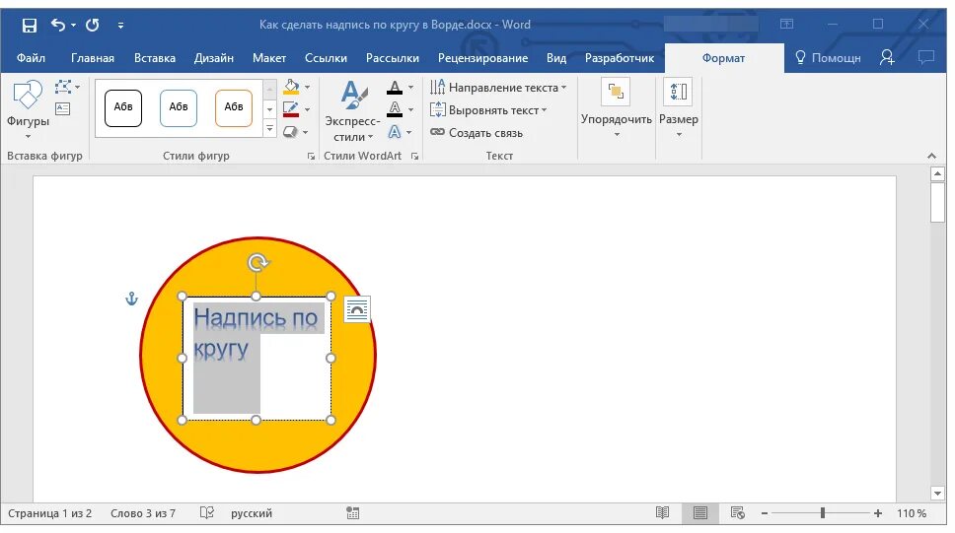Apply the text fill color A icon
955x533 pixels.
(395, 88)
